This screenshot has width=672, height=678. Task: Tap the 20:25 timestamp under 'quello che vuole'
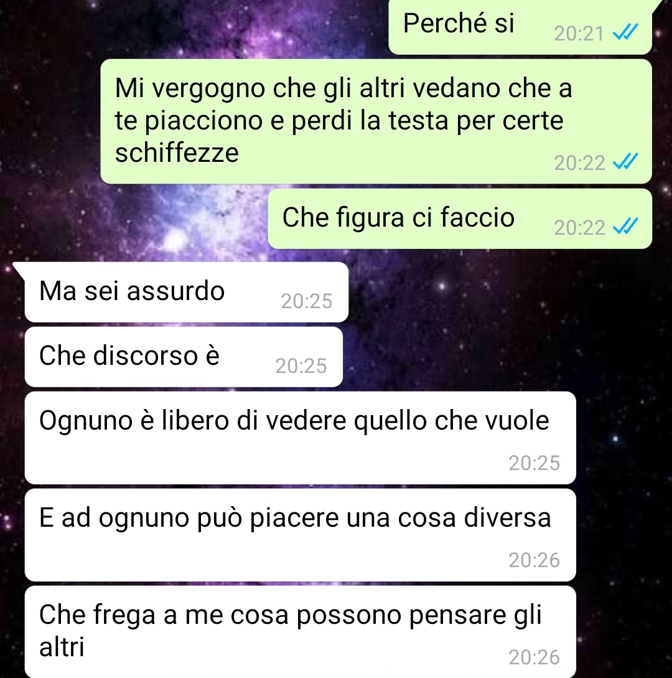(534, 463)
